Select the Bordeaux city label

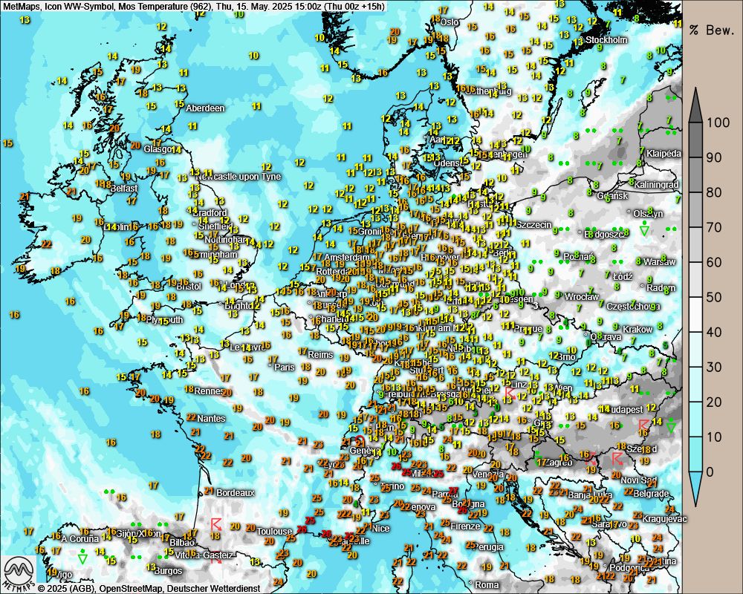tap(236, 492)
